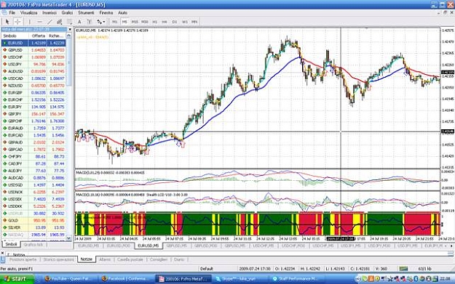
Task: Open Consiglieri terminal tab
Action: click(x=159, y=260)
